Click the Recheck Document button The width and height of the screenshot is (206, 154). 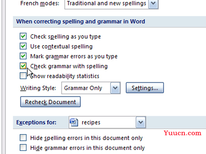[x=50, y=102]
